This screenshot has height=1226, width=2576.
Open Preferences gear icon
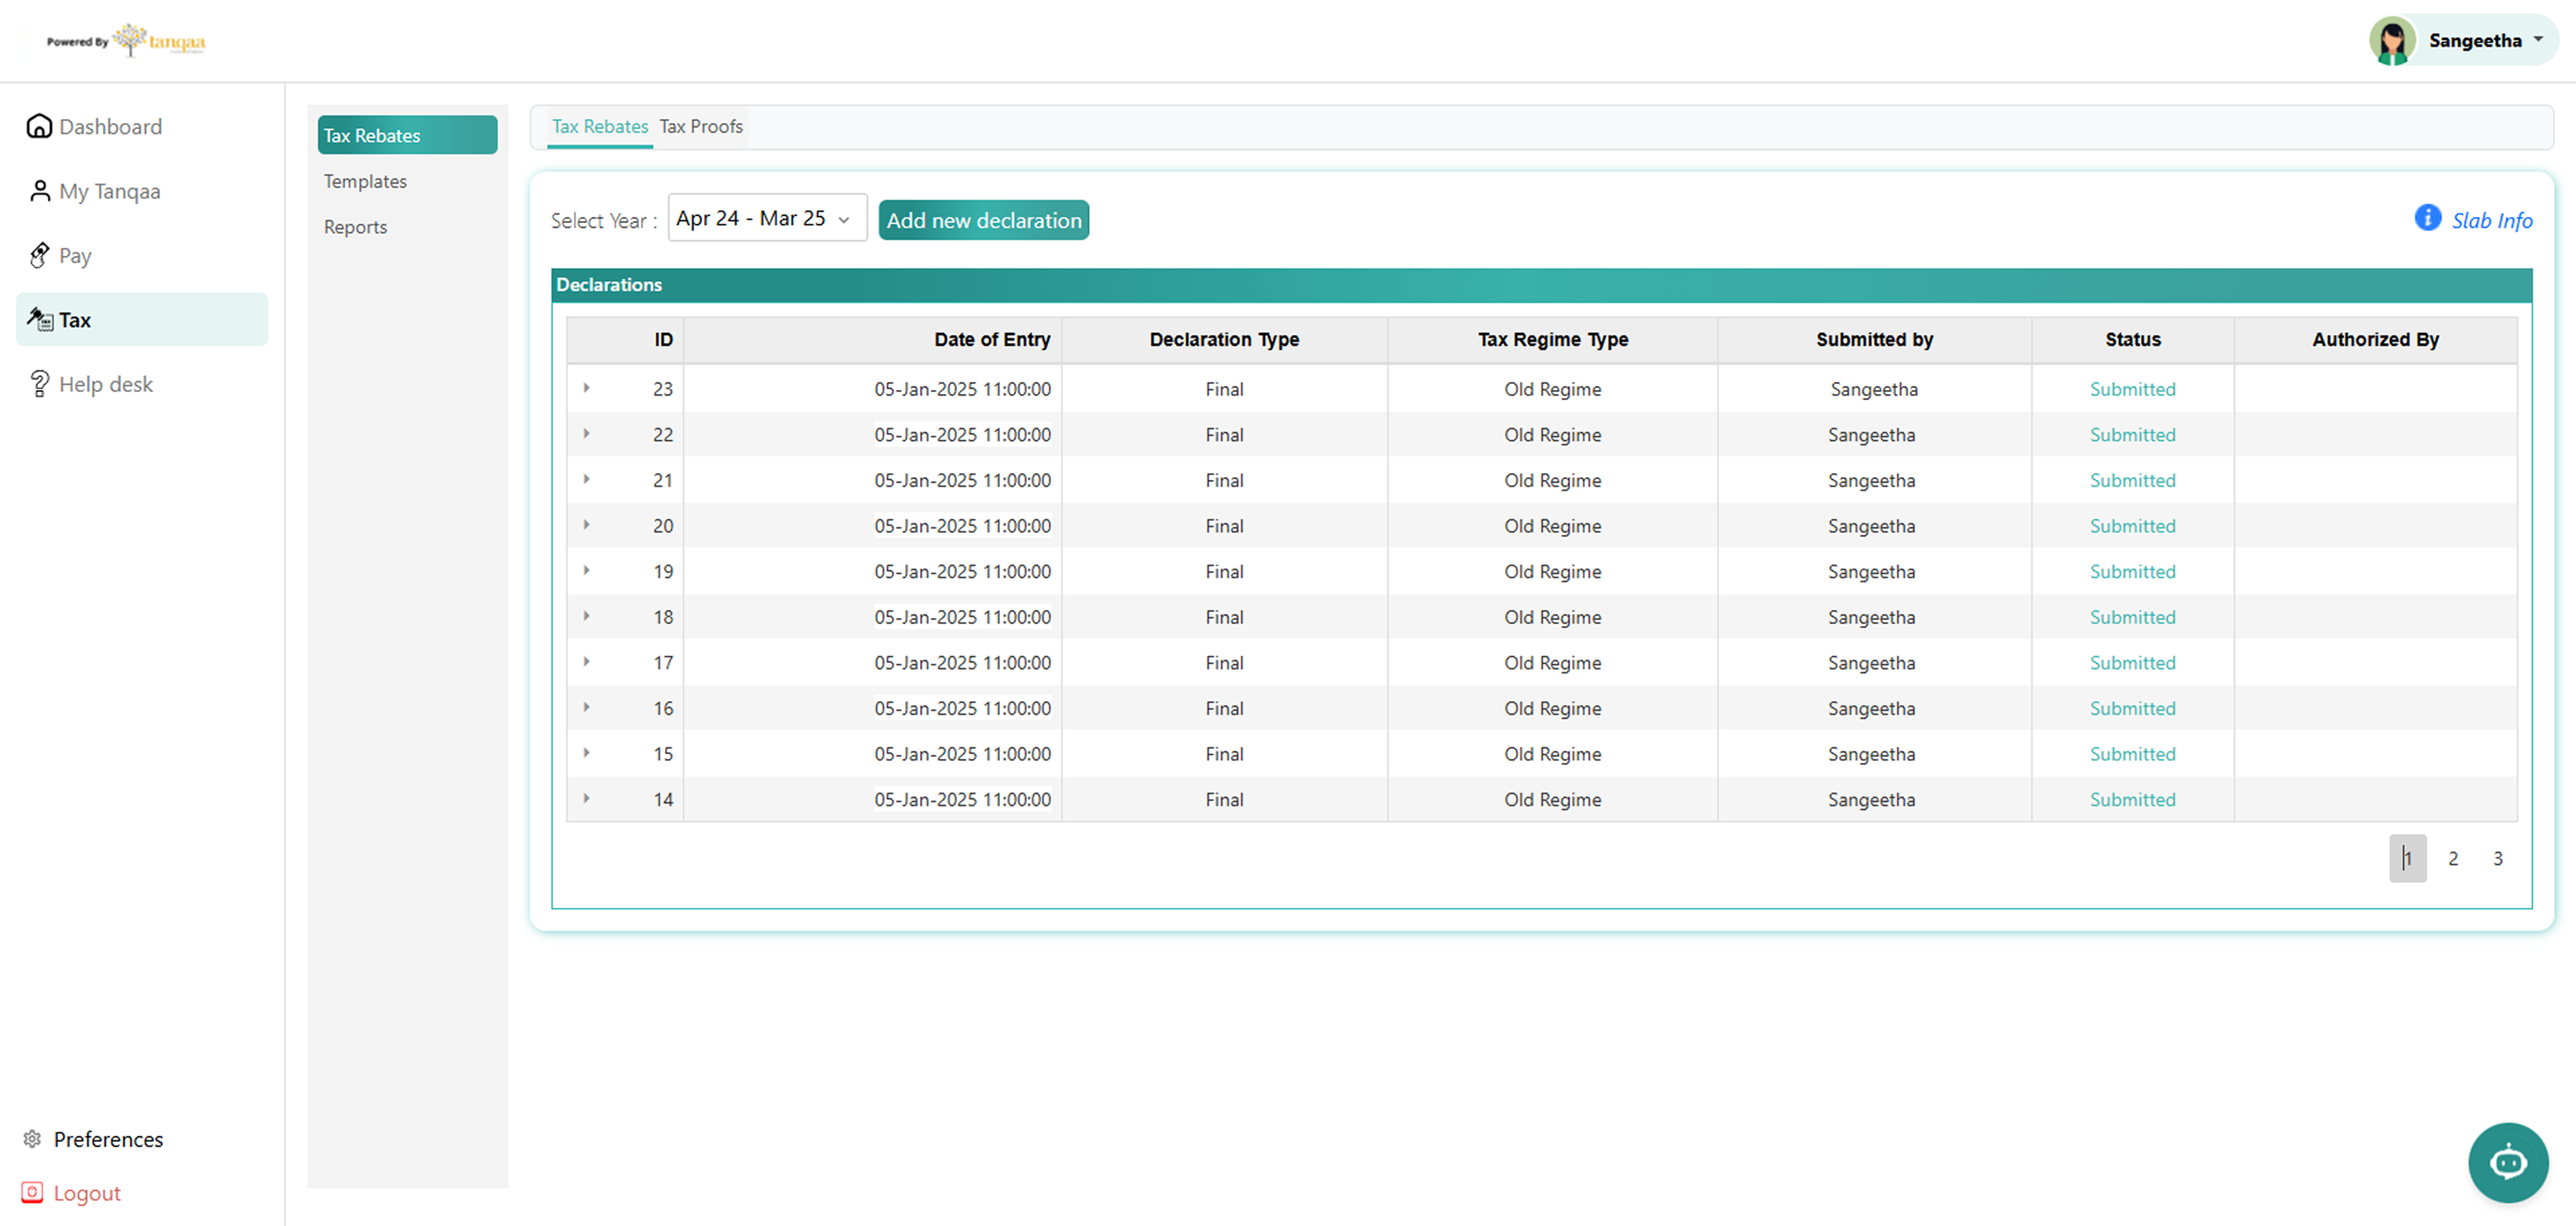32,1139
